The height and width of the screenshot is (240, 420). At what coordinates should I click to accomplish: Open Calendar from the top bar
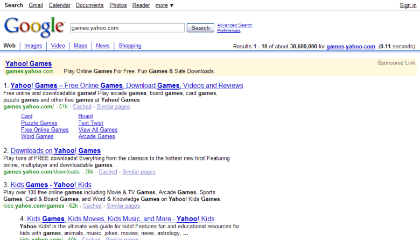tap(59, 5)
